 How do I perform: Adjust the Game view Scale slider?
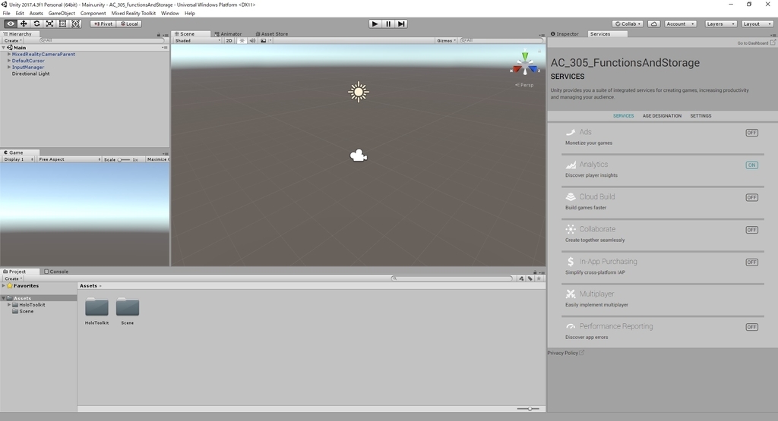coord(124,159)
